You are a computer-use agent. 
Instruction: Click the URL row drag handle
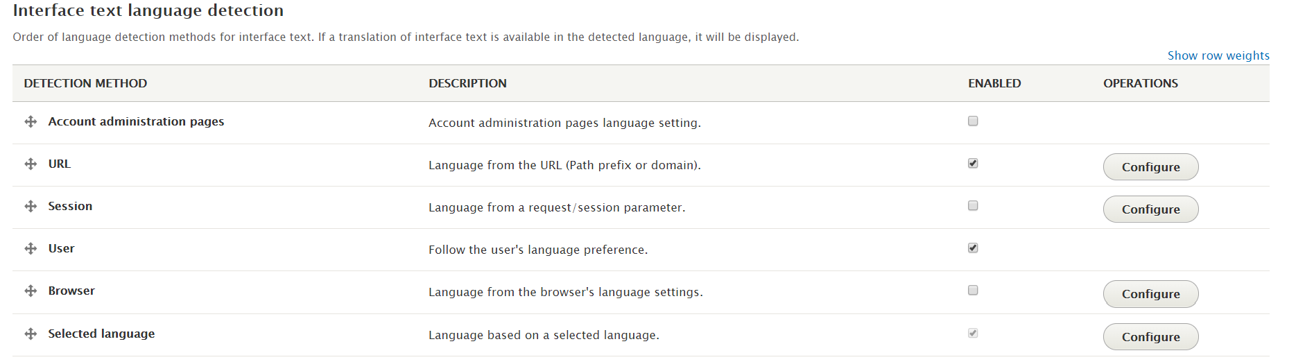[31, 164]
